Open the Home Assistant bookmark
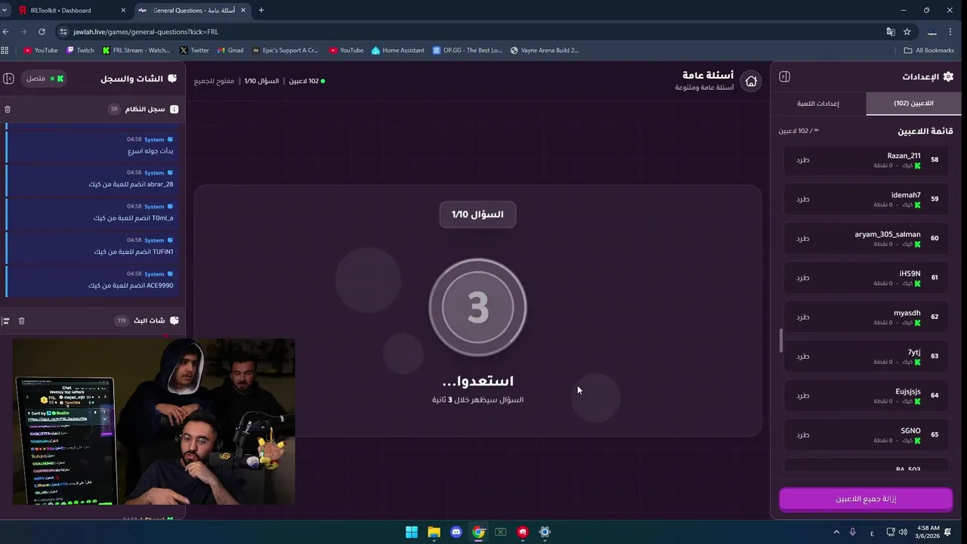Image resolution: width=967 pixels, height=544 pixels. coord(397,51)
